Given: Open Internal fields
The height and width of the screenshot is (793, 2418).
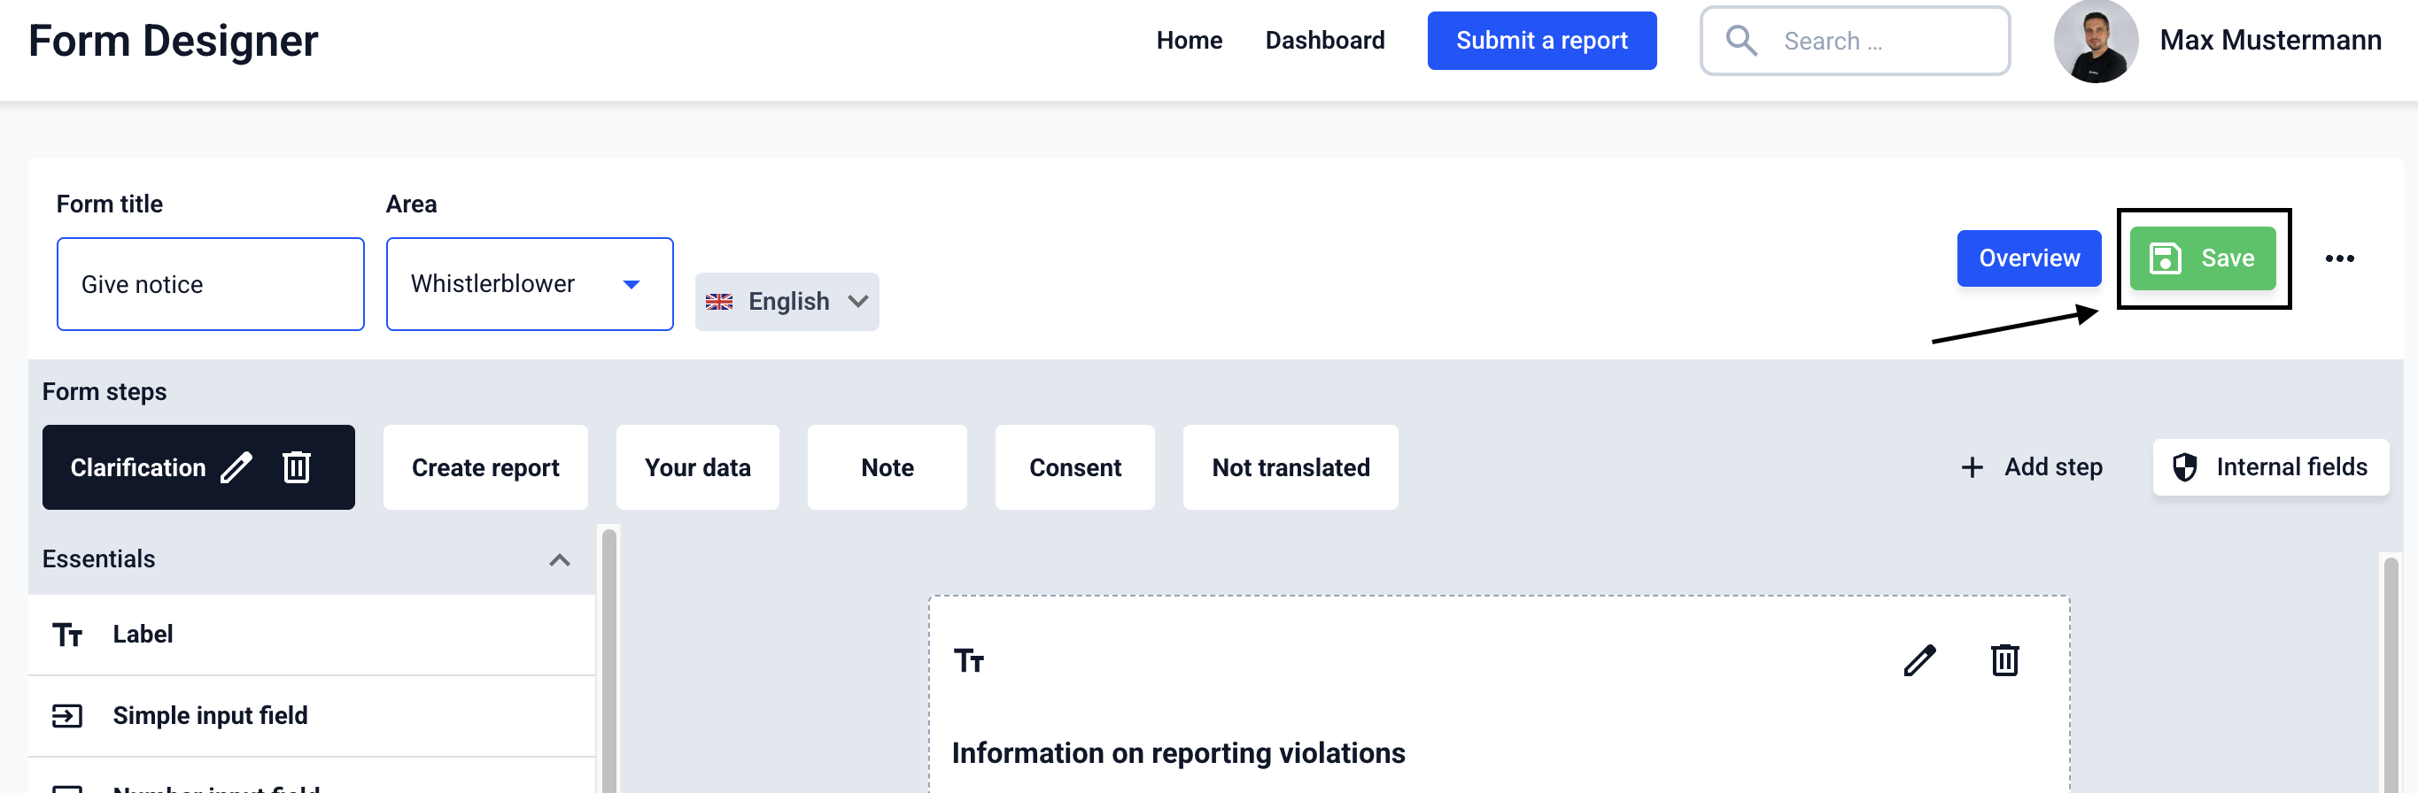Looking at the screenshot, I should click(x=2271, y=467).
